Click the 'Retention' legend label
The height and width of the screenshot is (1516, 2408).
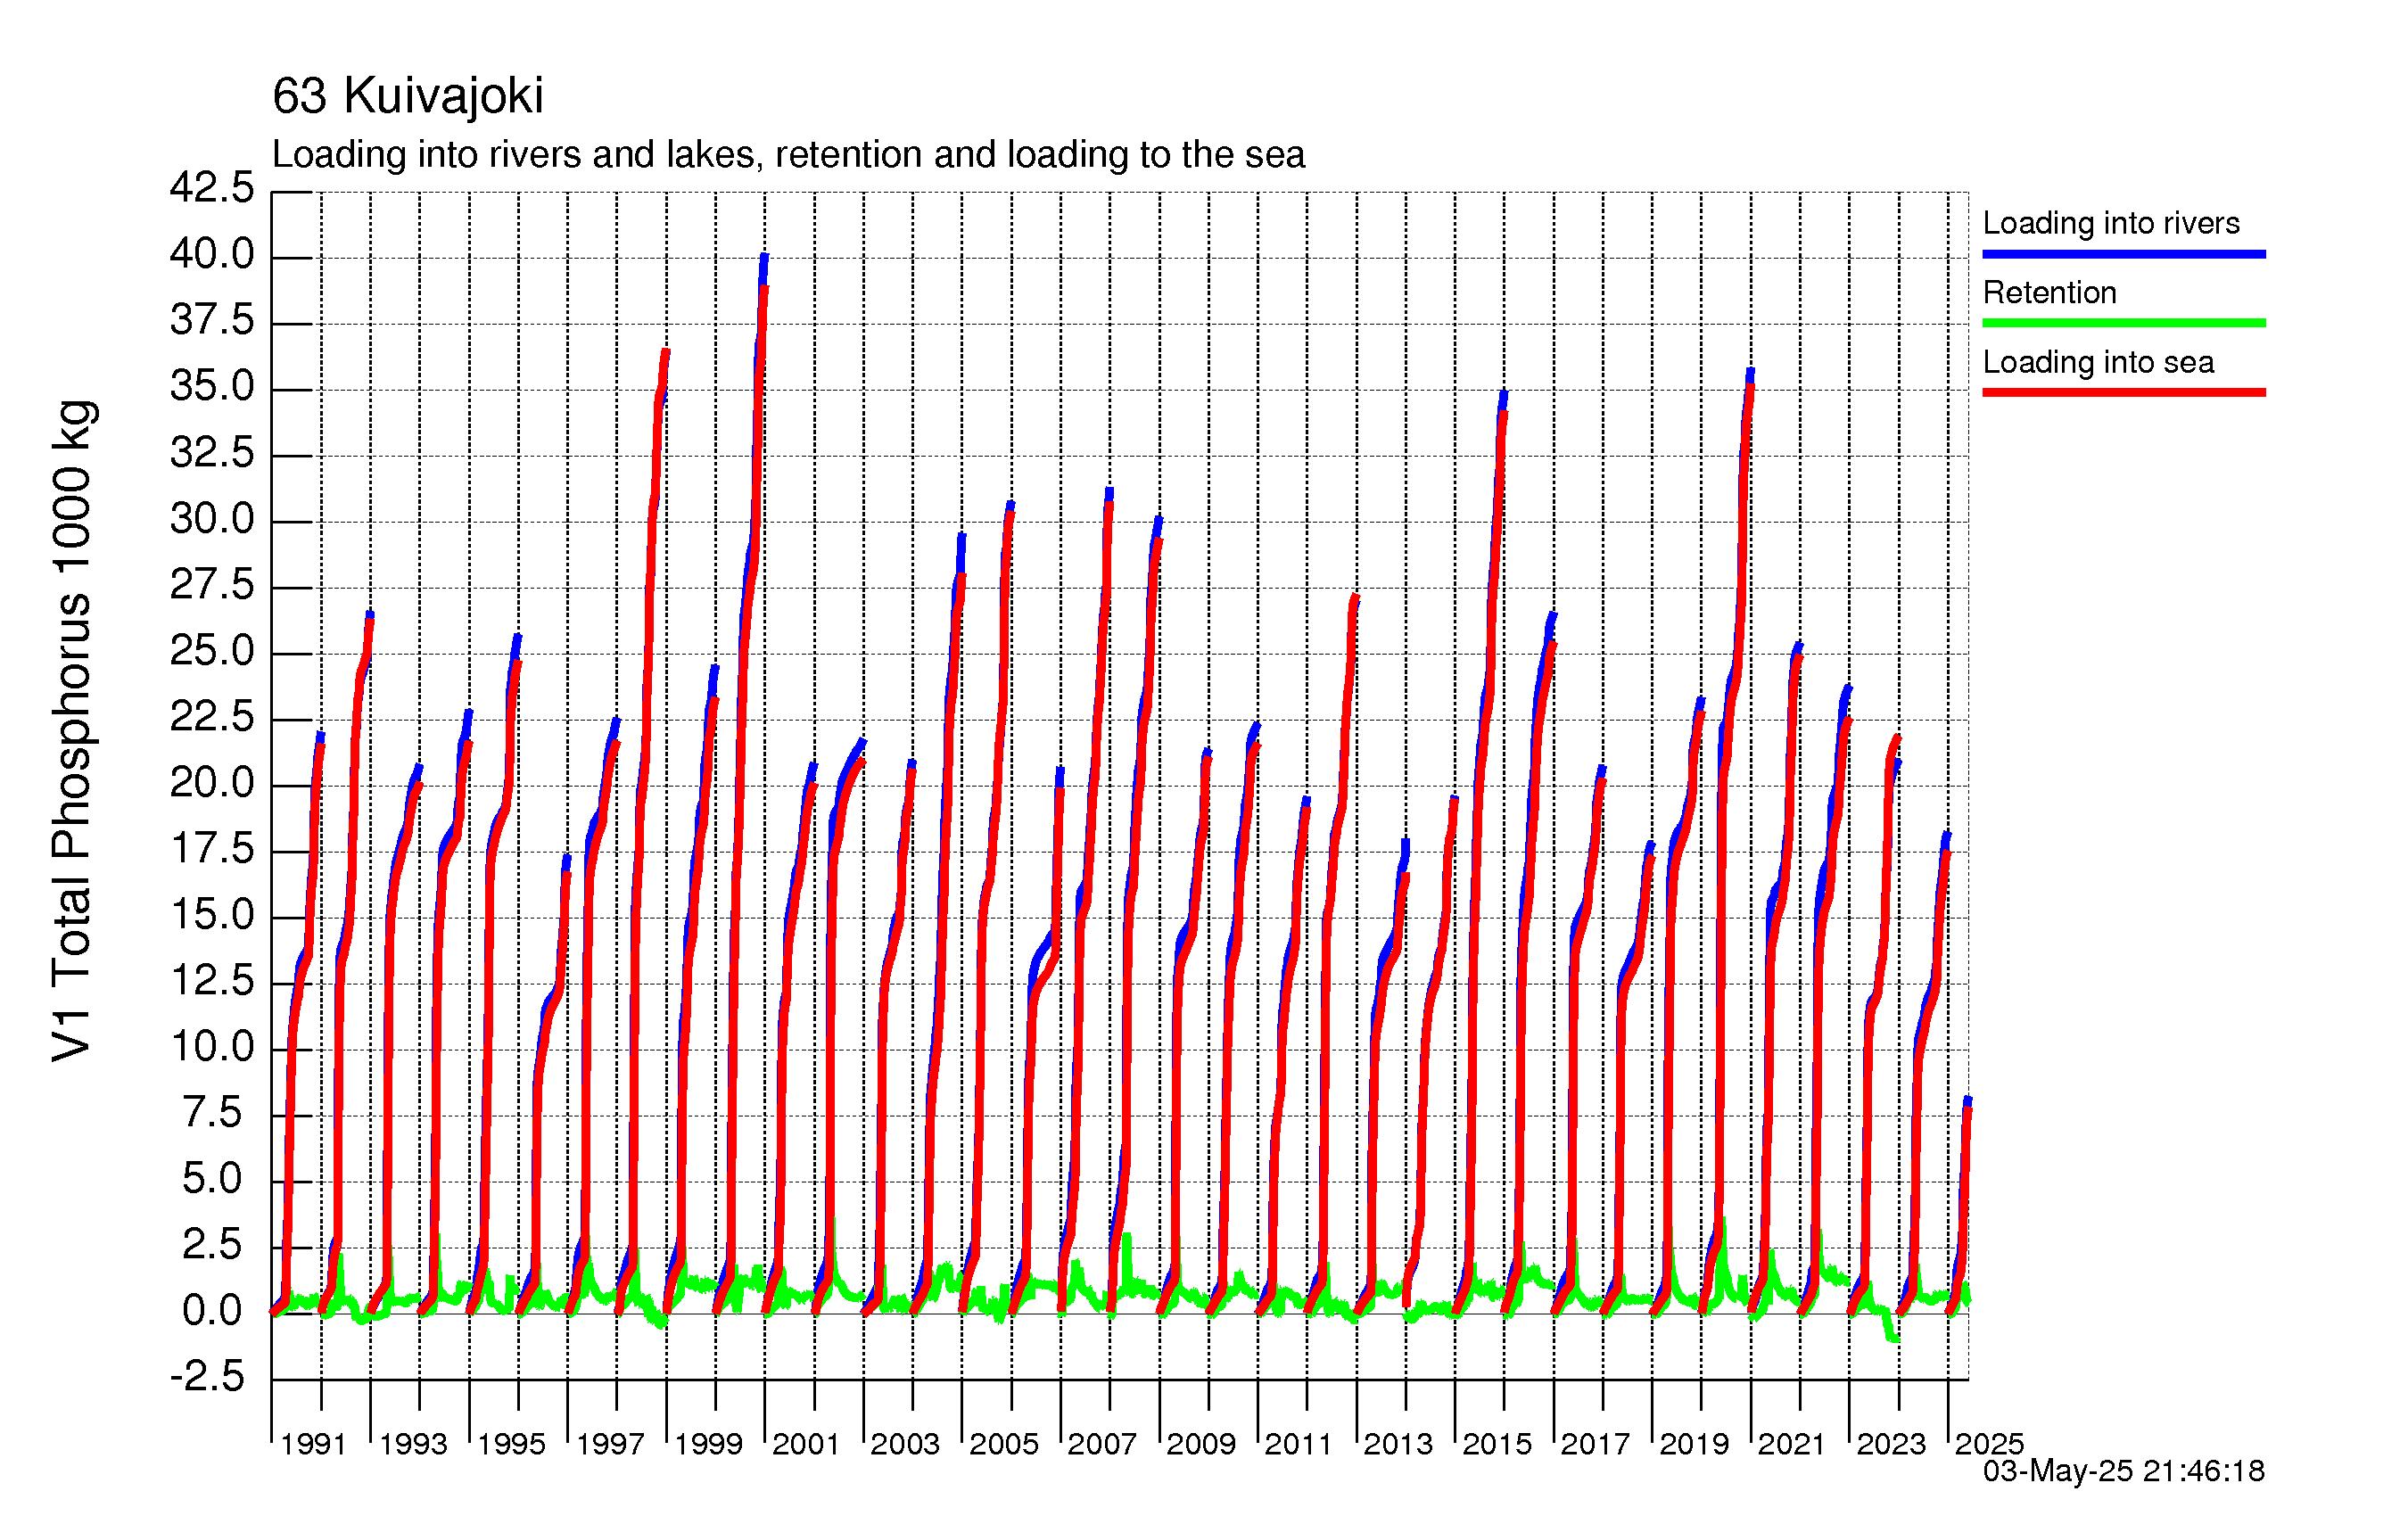tap(2050, 292)
